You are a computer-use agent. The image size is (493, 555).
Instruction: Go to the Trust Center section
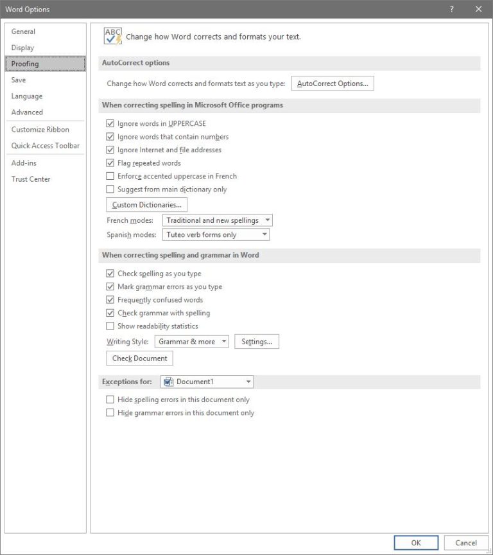click(x=31, y=179)
